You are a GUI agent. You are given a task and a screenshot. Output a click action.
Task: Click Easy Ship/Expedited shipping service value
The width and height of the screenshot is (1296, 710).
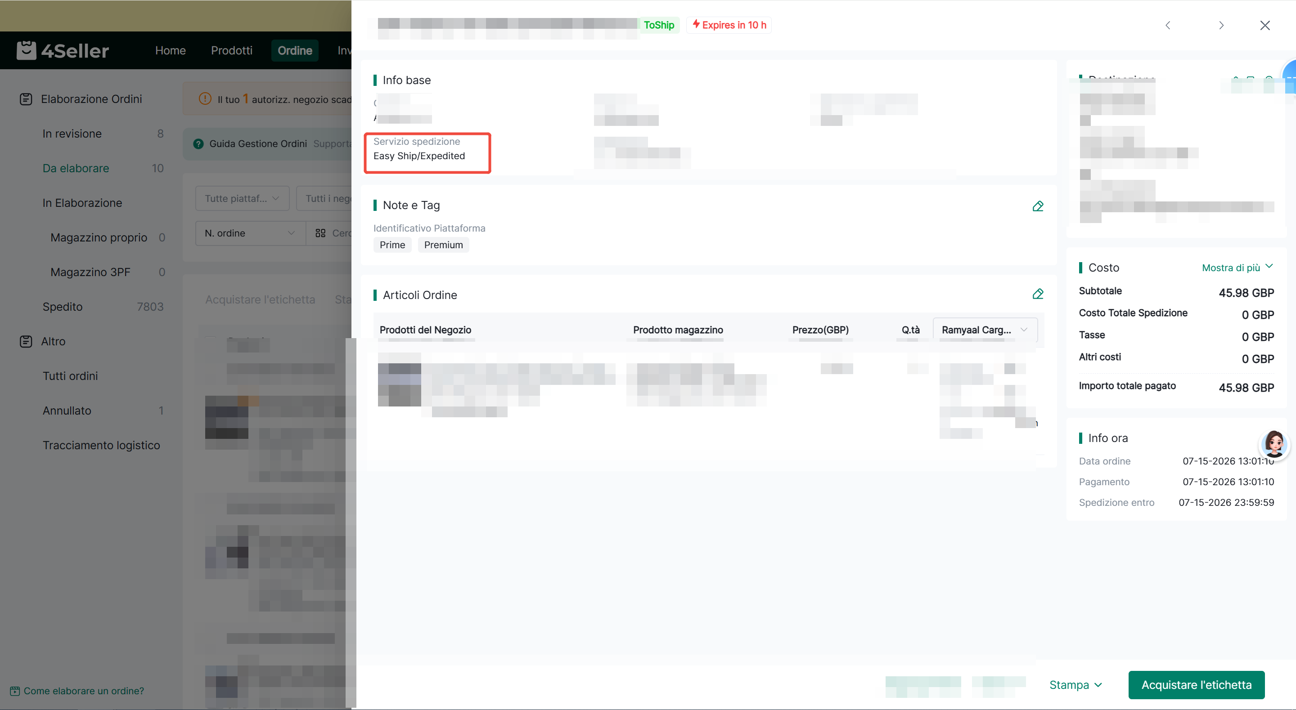click(419, 156)
